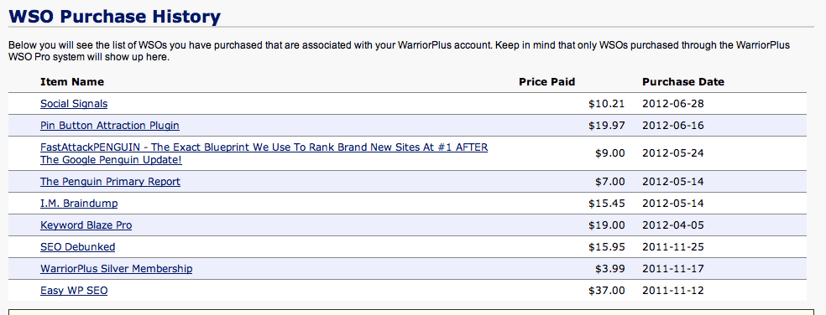Open The Penguin Primary Report link
The width and height of the screenshot is (826, 315).
coord(110,182)
